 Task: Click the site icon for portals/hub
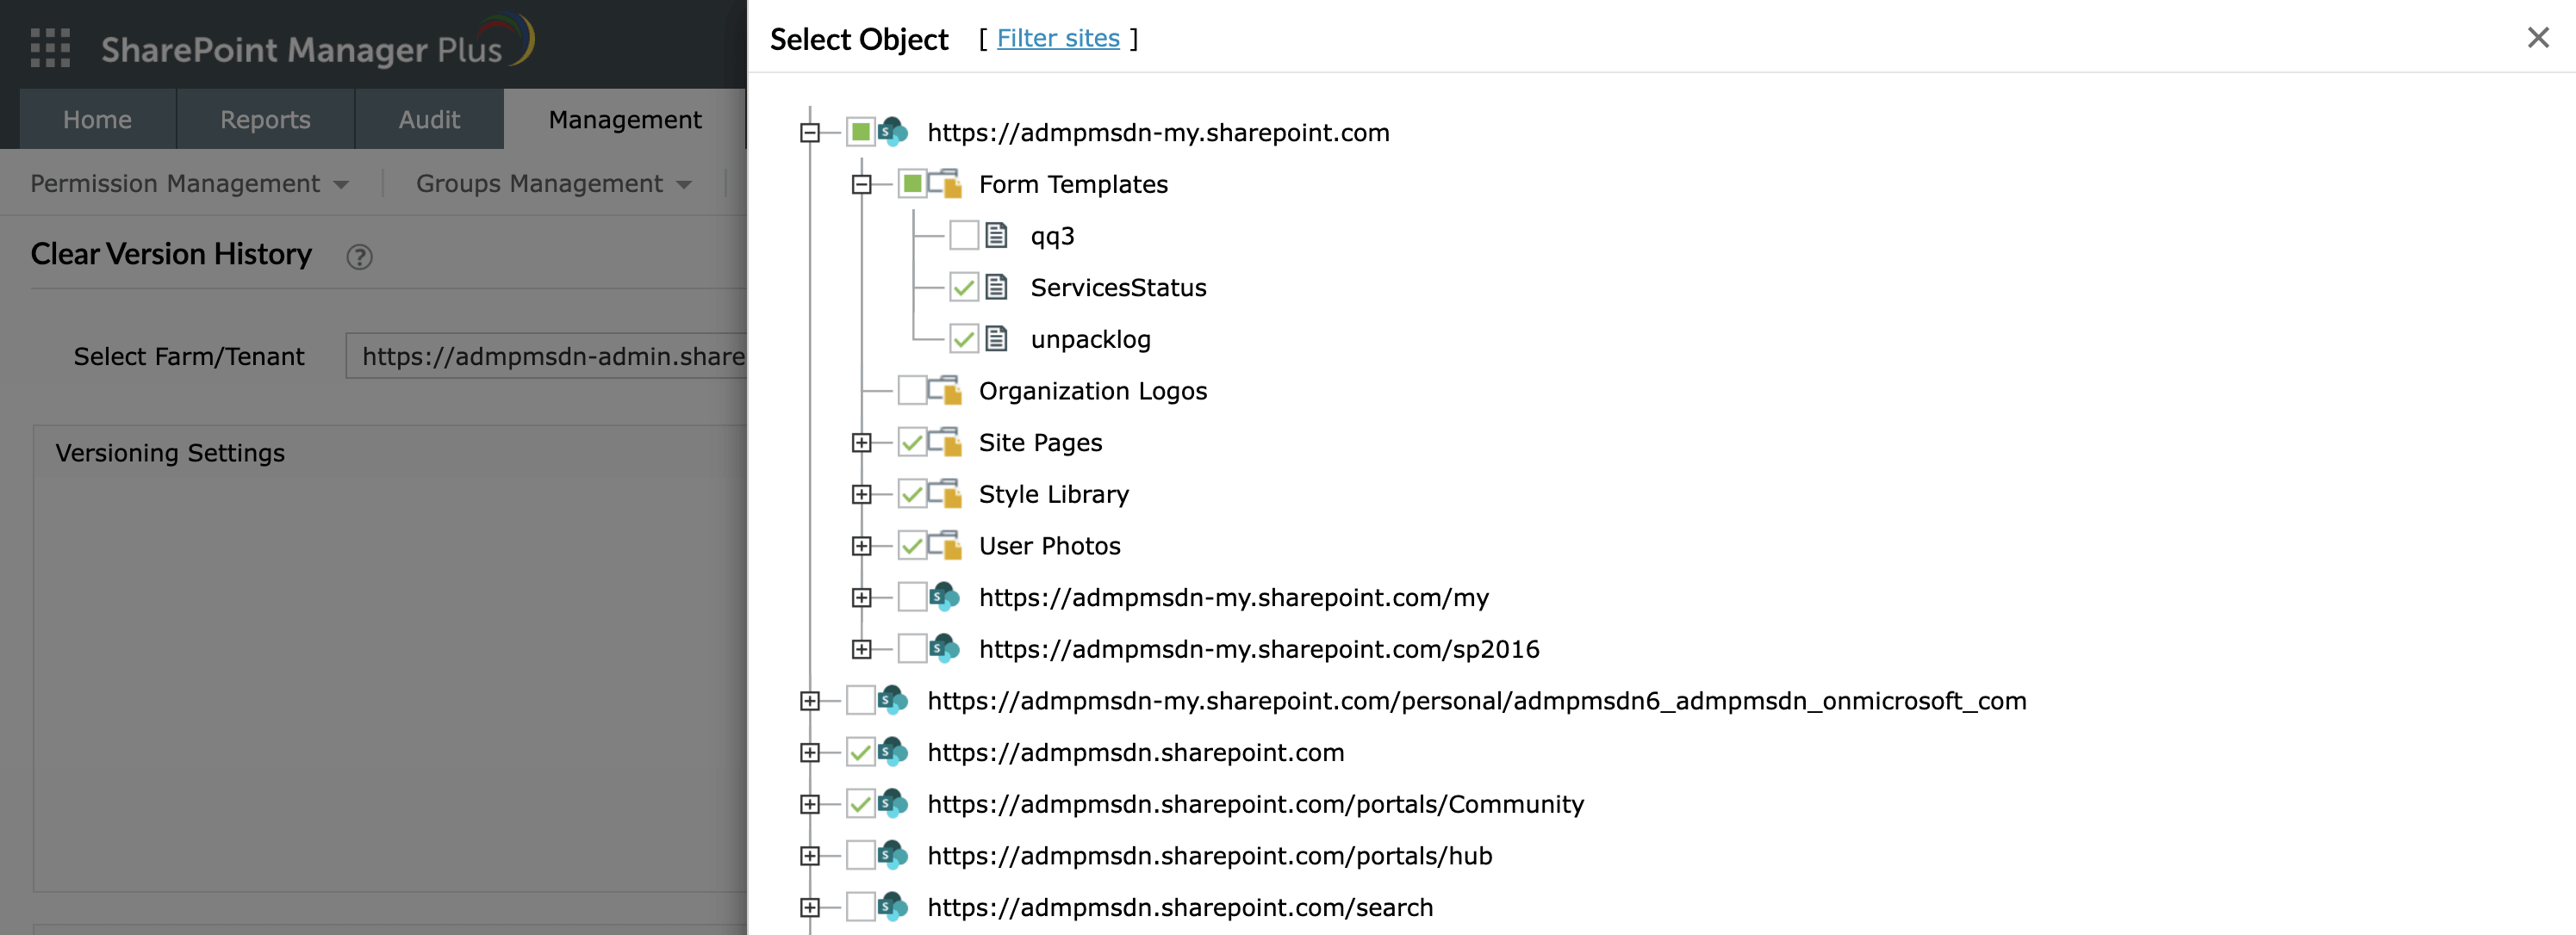tap(893, 855)
